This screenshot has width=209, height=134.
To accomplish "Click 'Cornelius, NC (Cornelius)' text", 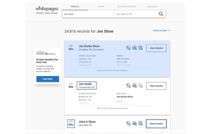I will 91,50.
